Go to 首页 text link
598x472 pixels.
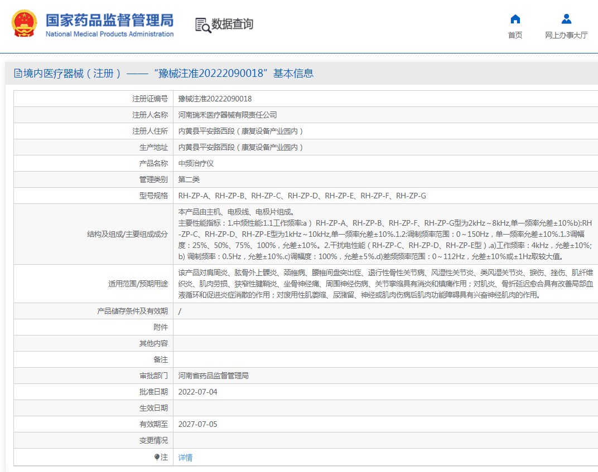[515, 35]
